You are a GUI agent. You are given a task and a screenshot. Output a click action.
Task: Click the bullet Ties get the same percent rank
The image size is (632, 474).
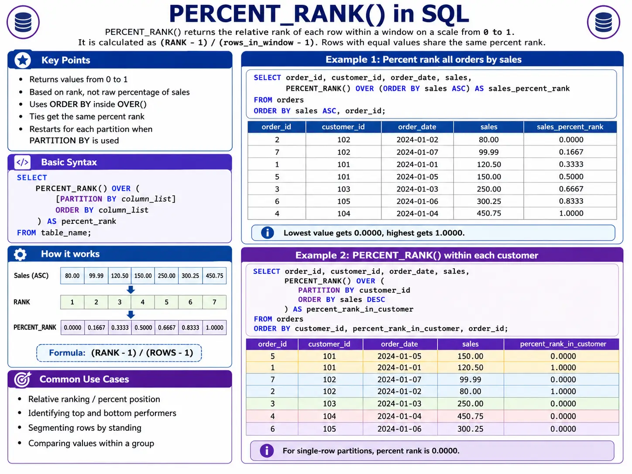coord(87,117)
